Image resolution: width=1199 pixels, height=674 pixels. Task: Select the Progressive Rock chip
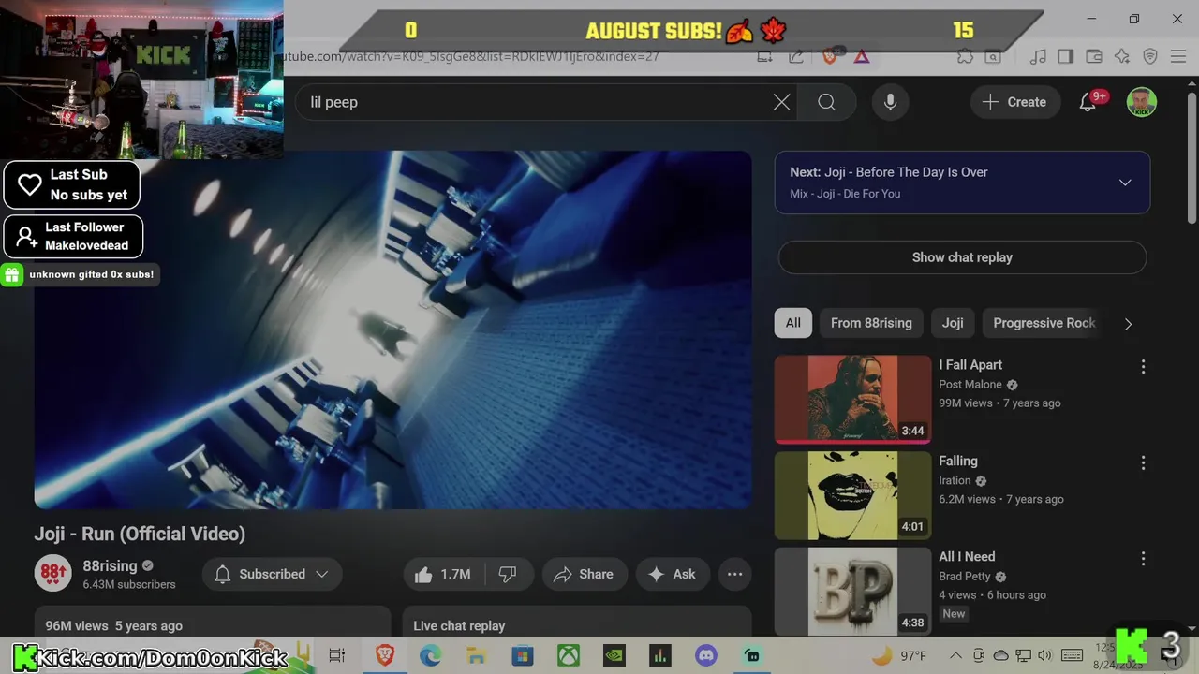1044,323
